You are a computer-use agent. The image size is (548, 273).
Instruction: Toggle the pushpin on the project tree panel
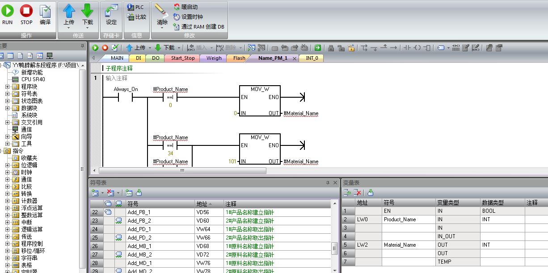click(x=82, y=46)
